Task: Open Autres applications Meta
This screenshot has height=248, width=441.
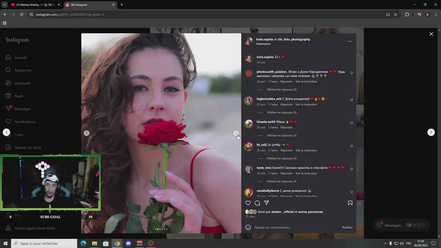Action: pyautogui.click(x=30, y=228)
